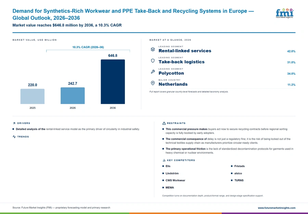The height and width of the screenshot is (214, 308).
Task: Click the 220.0 value label
Action: pos(33,85)
